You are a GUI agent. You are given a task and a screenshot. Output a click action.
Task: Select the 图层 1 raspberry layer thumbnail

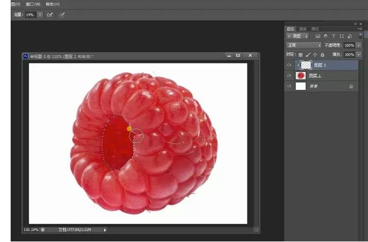tap(301, 76)
